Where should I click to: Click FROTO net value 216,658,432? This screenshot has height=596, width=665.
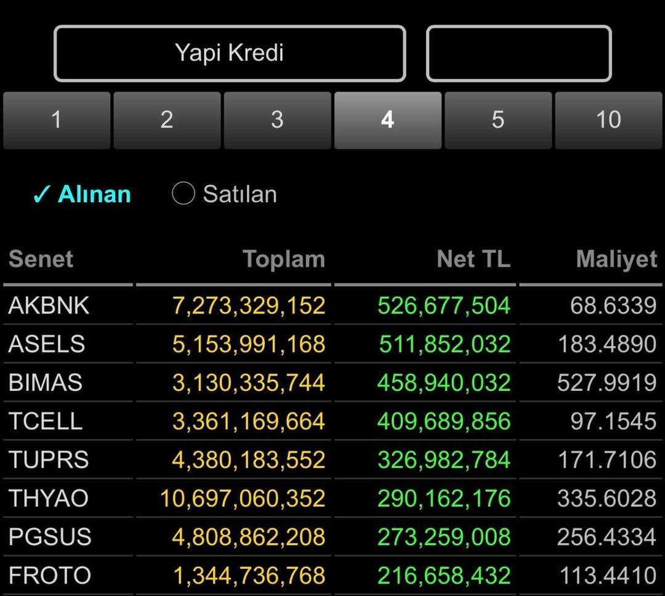(x=443, y=576)
